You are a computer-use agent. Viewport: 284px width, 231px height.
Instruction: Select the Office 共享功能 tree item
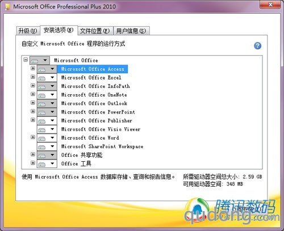click(x=82, y=155)
